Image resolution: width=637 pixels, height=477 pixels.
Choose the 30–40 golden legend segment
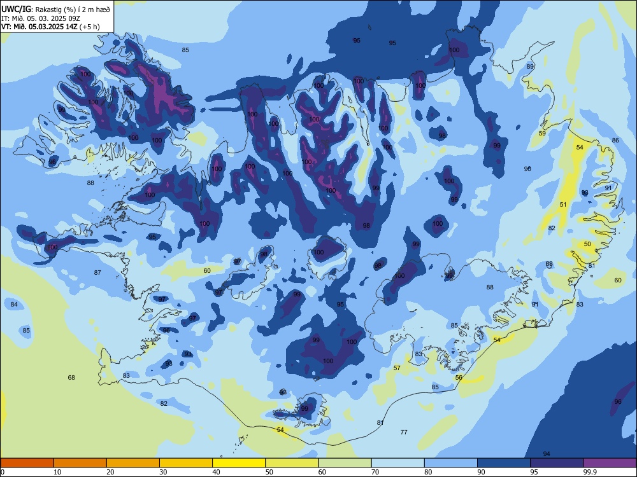186,463
